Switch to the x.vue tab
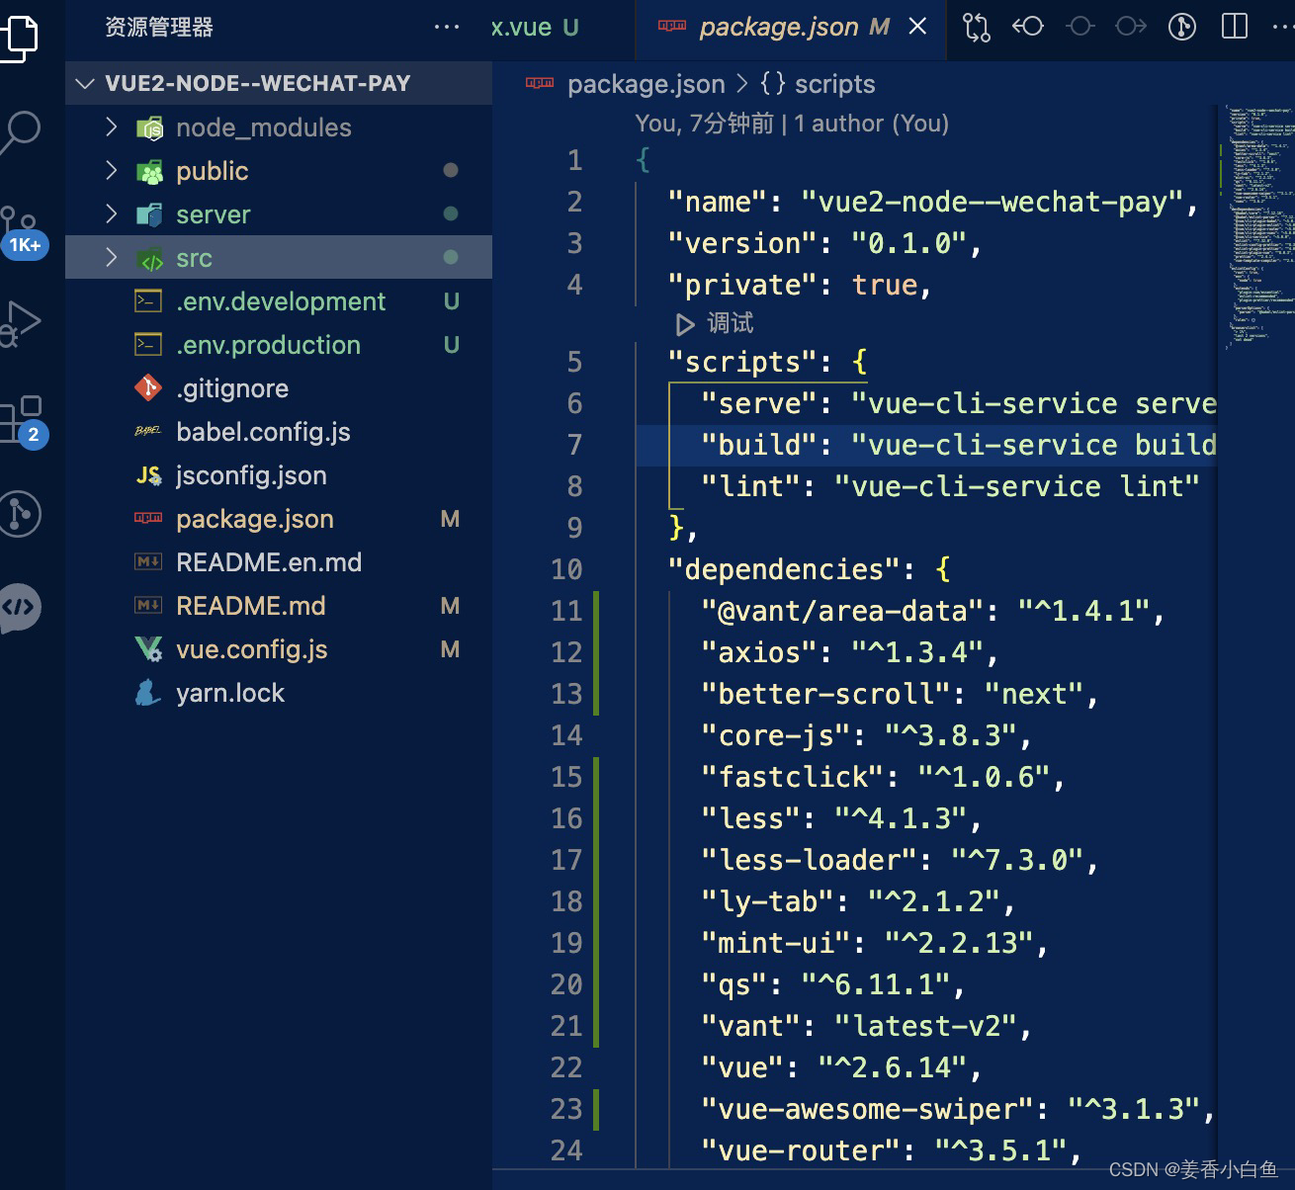 pos(535,27)
